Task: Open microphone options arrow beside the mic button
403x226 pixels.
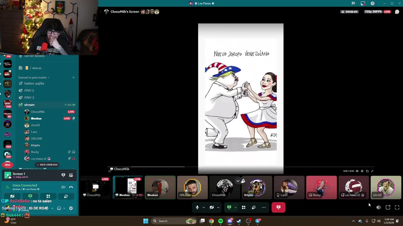Action: 204,207
